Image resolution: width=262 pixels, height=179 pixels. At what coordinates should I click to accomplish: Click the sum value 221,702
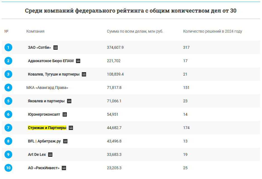(114, 61)
